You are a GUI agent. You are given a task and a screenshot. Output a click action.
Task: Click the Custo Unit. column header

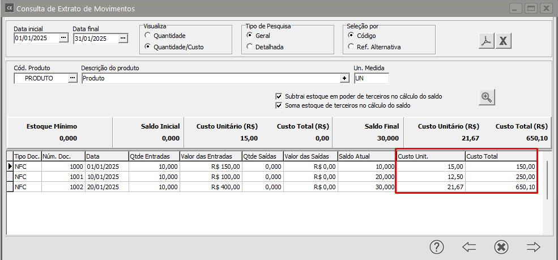click(429, 156)
